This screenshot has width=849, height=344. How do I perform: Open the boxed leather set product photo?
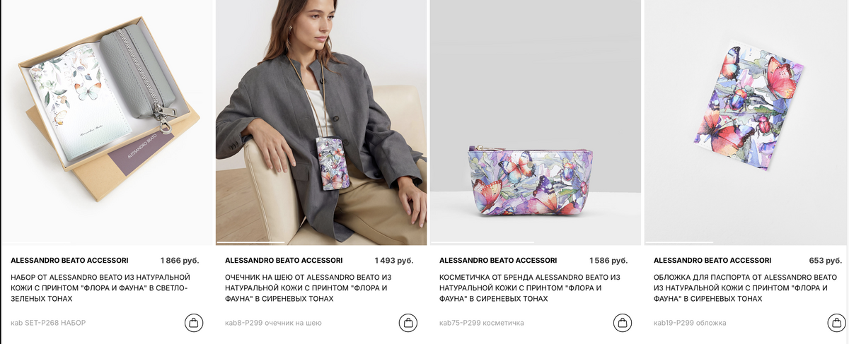[x=106, y=121]
